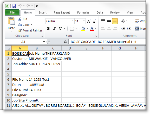Open the Clipboard dialog launcher
The height and width of the screenshot is (114, 150).
click(x=42, y=36)
